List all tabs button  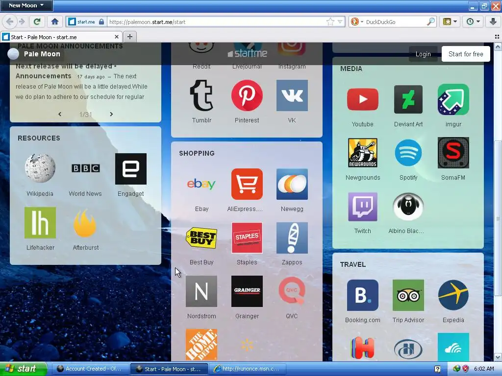coord(497,37)
